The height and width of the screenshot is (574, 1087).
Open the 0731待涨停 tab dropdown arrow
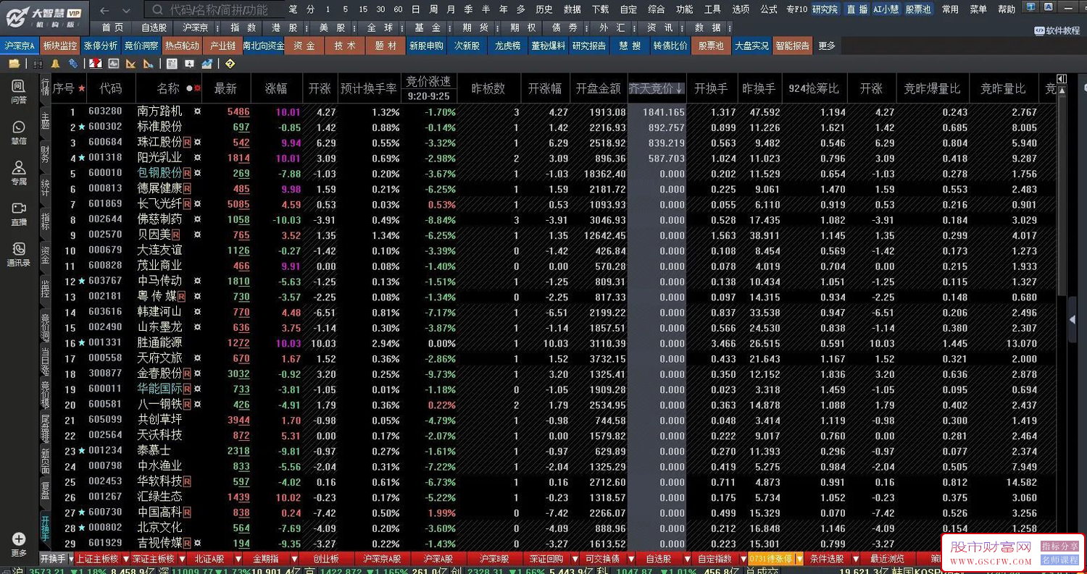pyautogui.click(x=799, y=559)
